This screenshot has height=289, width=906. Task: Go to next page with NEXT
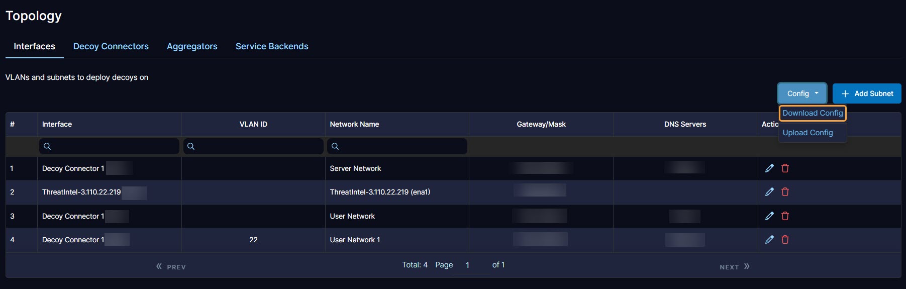pos(734,267)
